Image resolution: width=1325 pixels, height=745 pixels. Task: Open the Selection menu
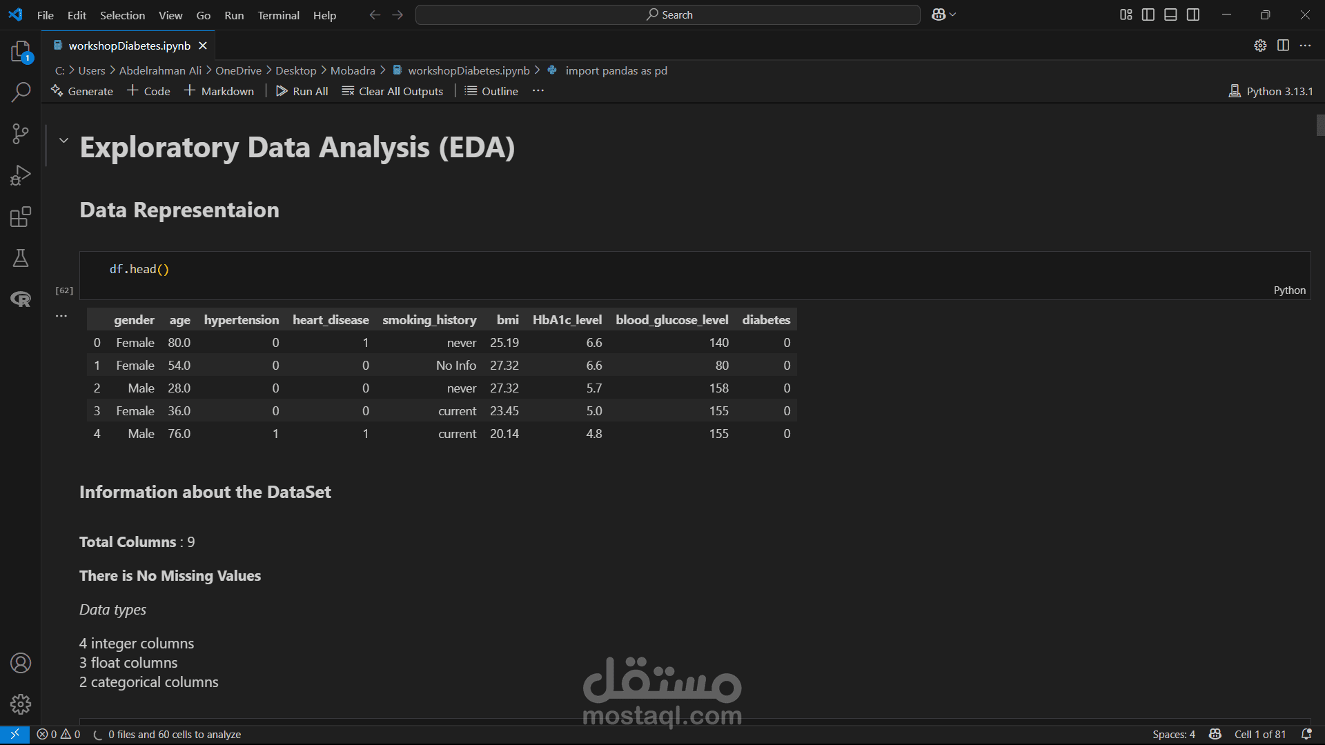[x=122, y=15]
